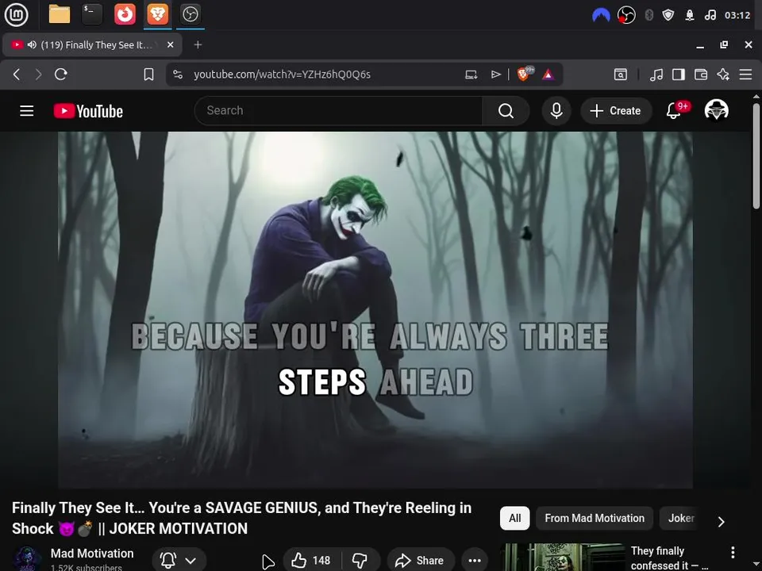The width and height of the screenshot is (762, 571).
Task: Go forward in browser history
Action: click(x=38, y=75)
